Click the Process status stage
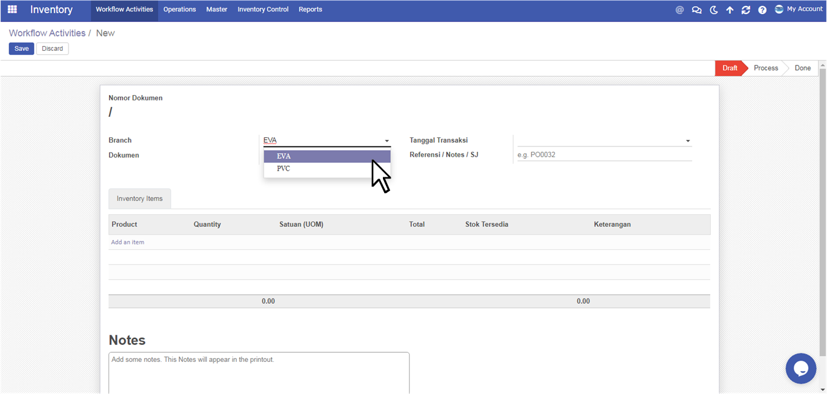 (765, 68)
